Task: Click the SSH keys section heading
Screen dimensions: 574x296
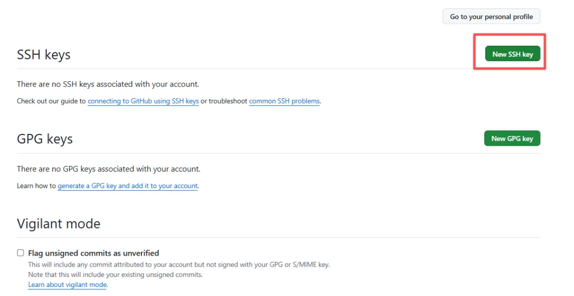Action: (x=44, y=55)
